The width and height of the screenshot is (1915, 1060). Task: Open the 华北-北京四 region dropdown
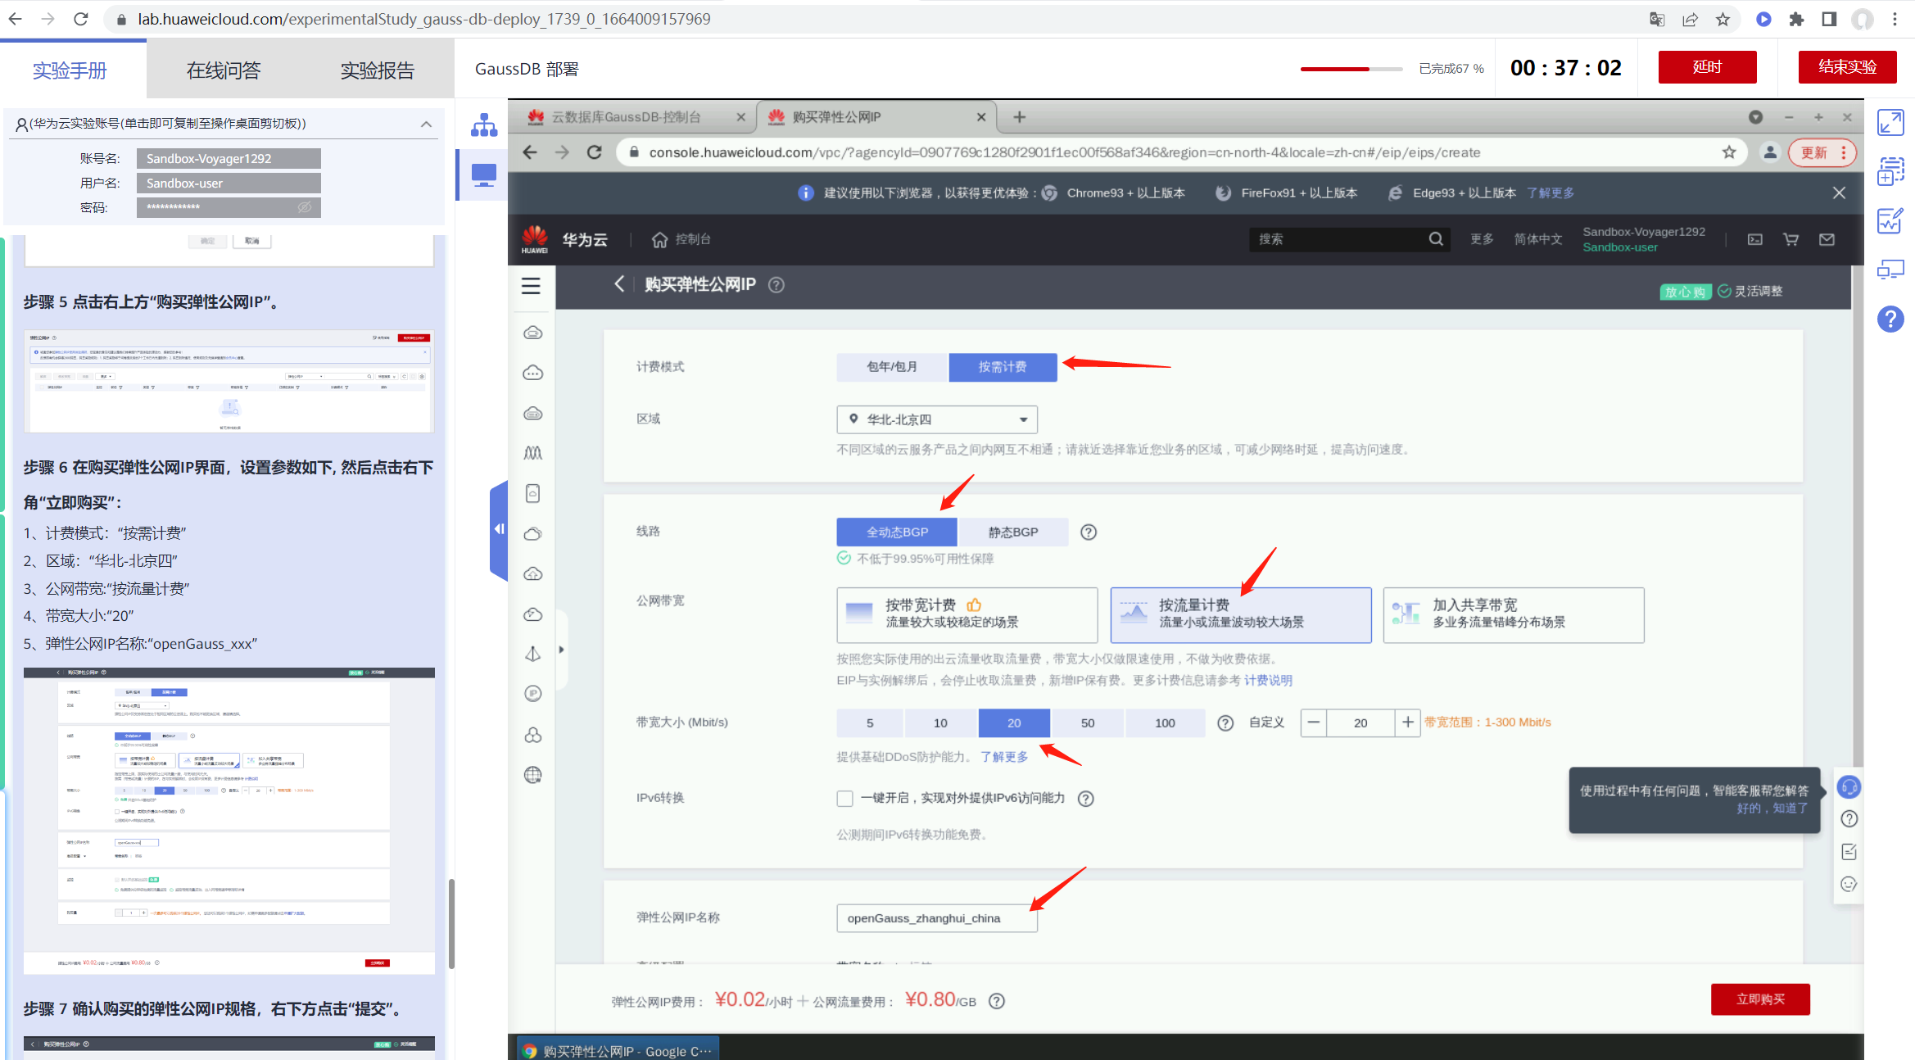pyautogui.click(x=936, y=419)
